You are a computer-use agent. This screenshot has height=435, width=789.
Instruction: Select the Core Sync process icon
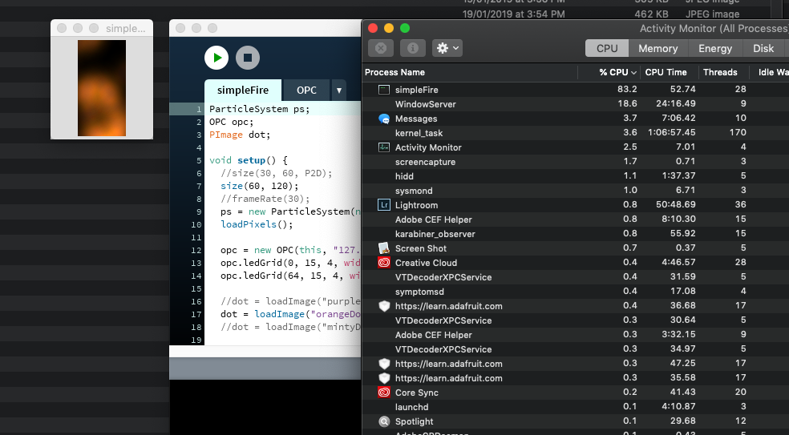384,393
